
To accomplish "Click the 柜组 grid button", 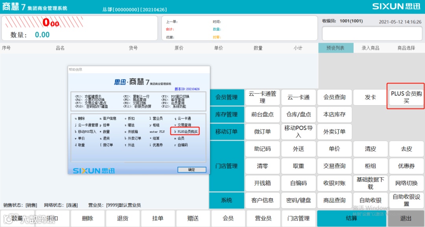I will click(371, 166).
